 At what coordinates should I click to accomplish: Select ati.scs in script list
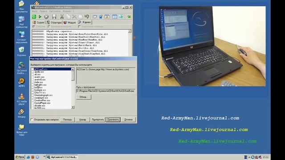(x=37, y=74)
